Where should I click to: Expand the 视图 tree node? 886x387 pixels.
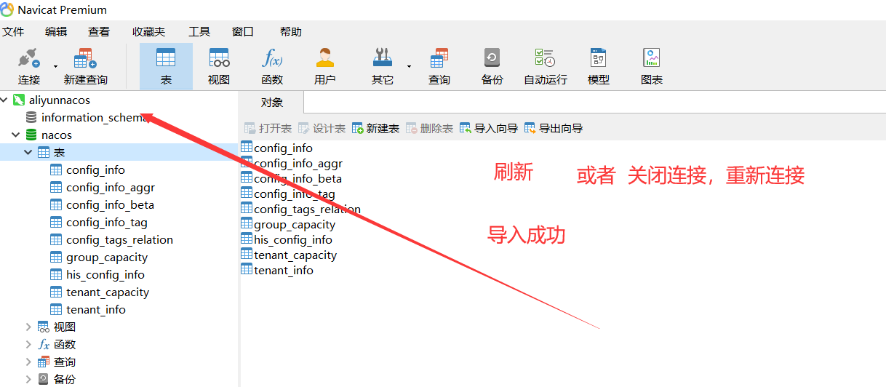click(x=28, y=327)
